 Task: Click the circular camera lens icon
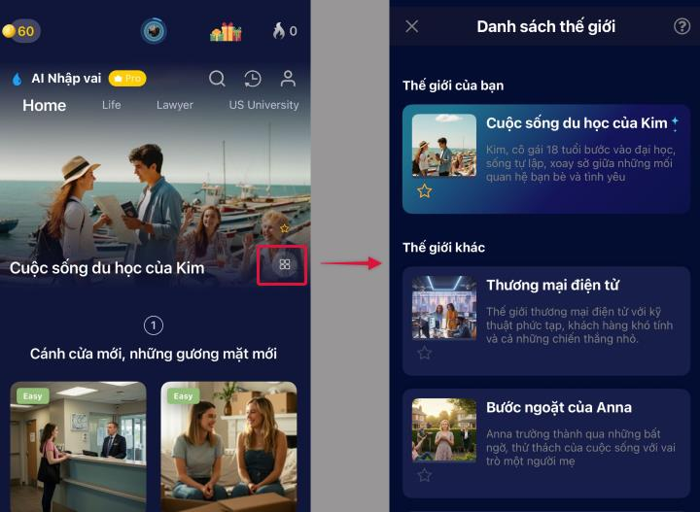(154, 31)
